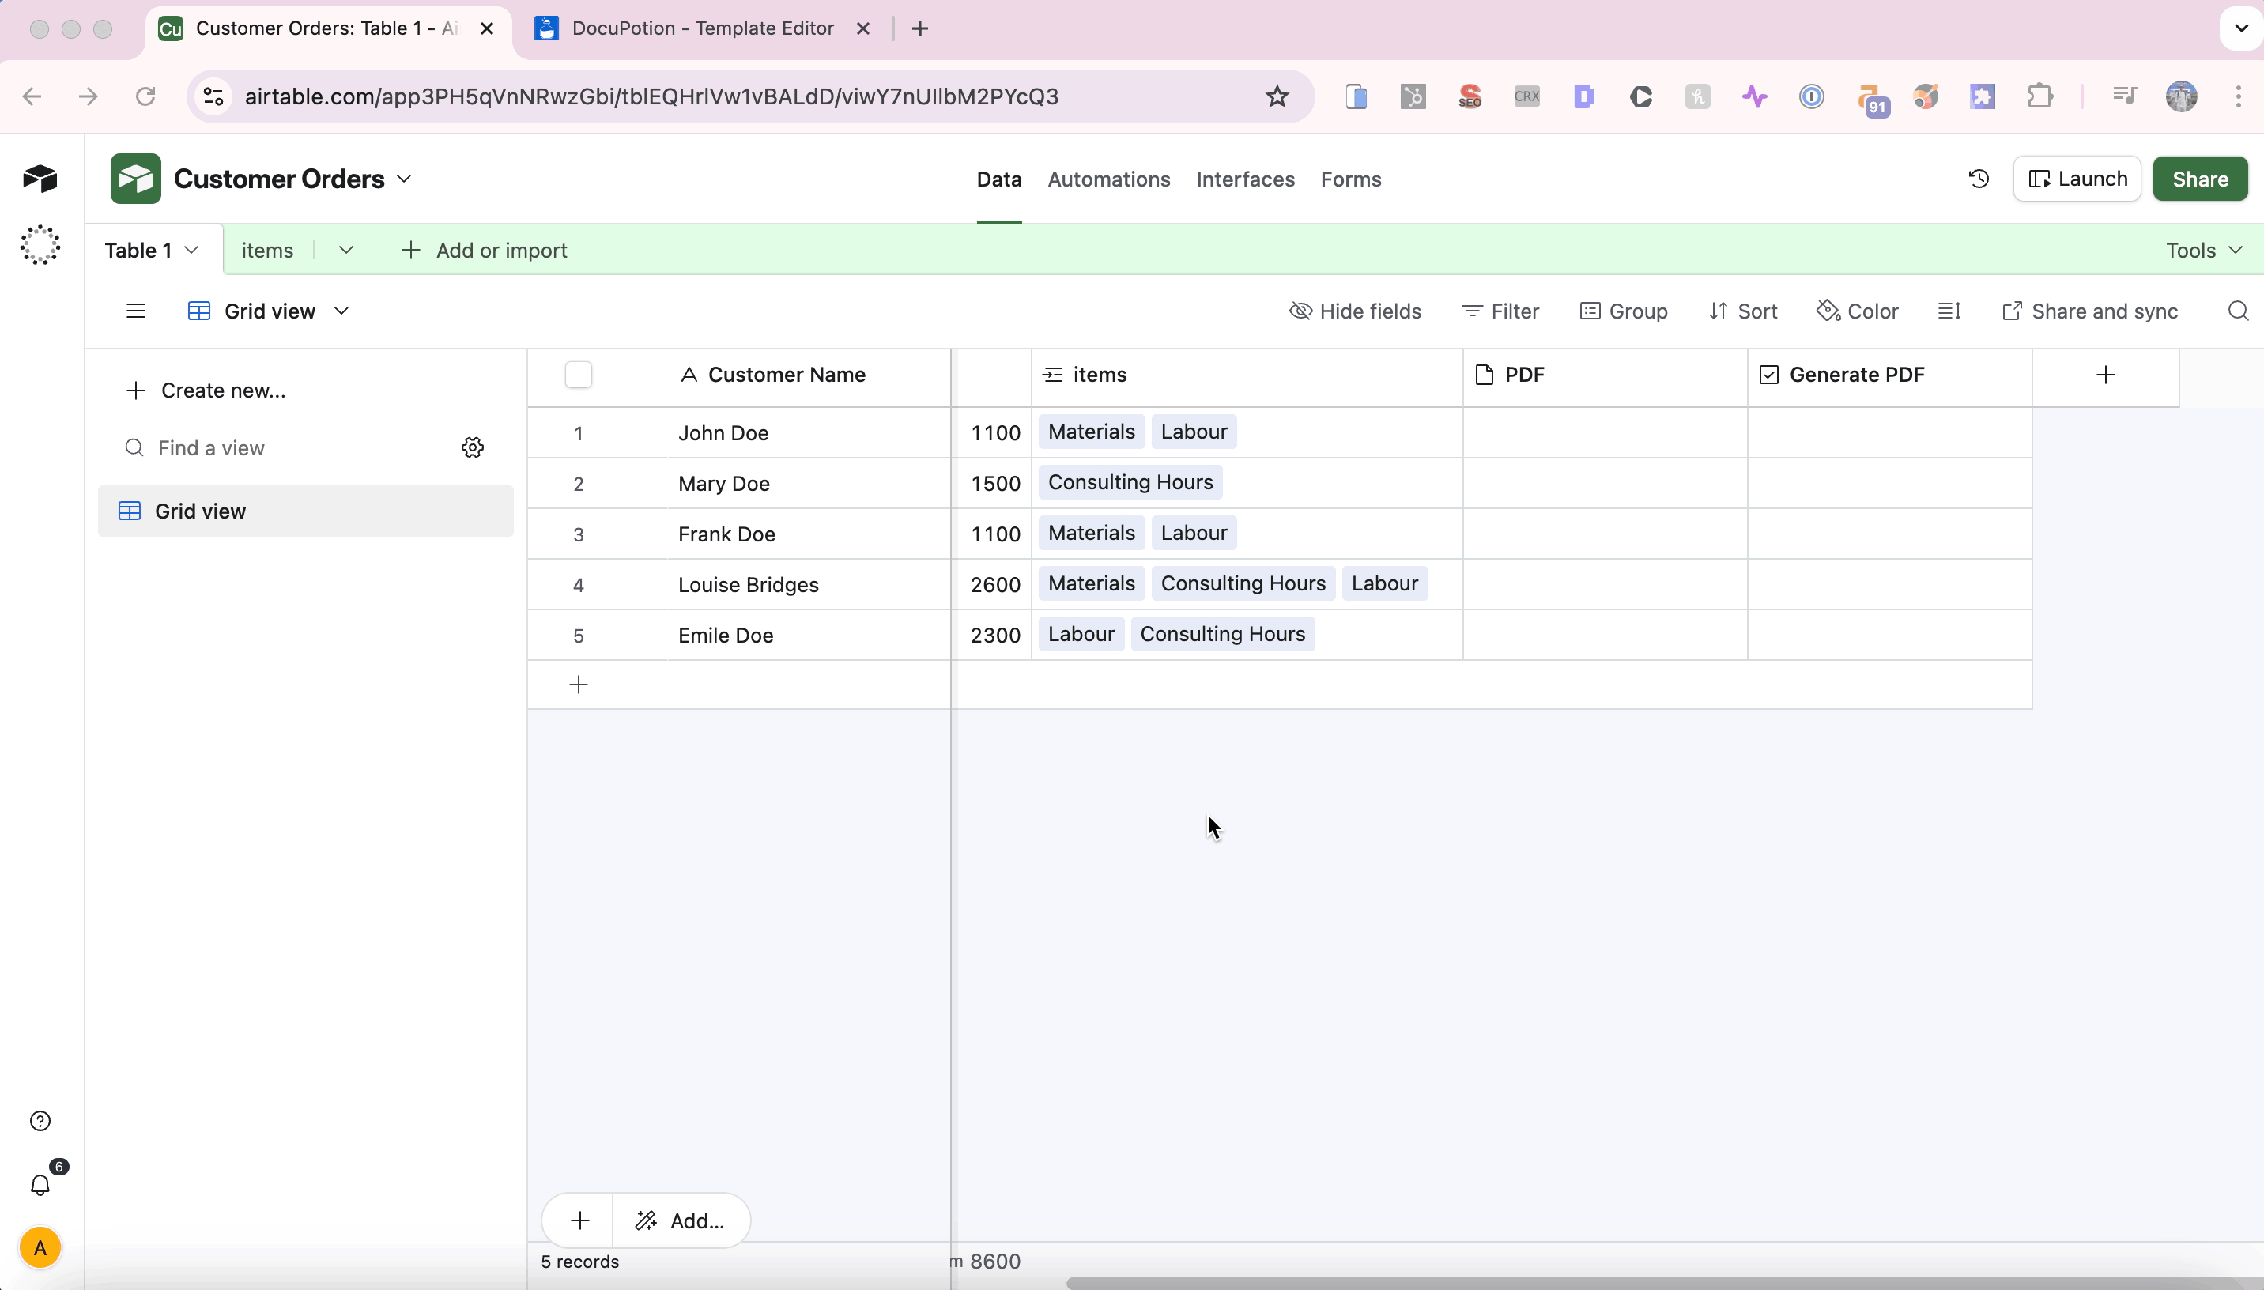The image size is (2264, 1290).
Task: Expand Customer Orders base name dropdown
Action: (x=404, y=179)
